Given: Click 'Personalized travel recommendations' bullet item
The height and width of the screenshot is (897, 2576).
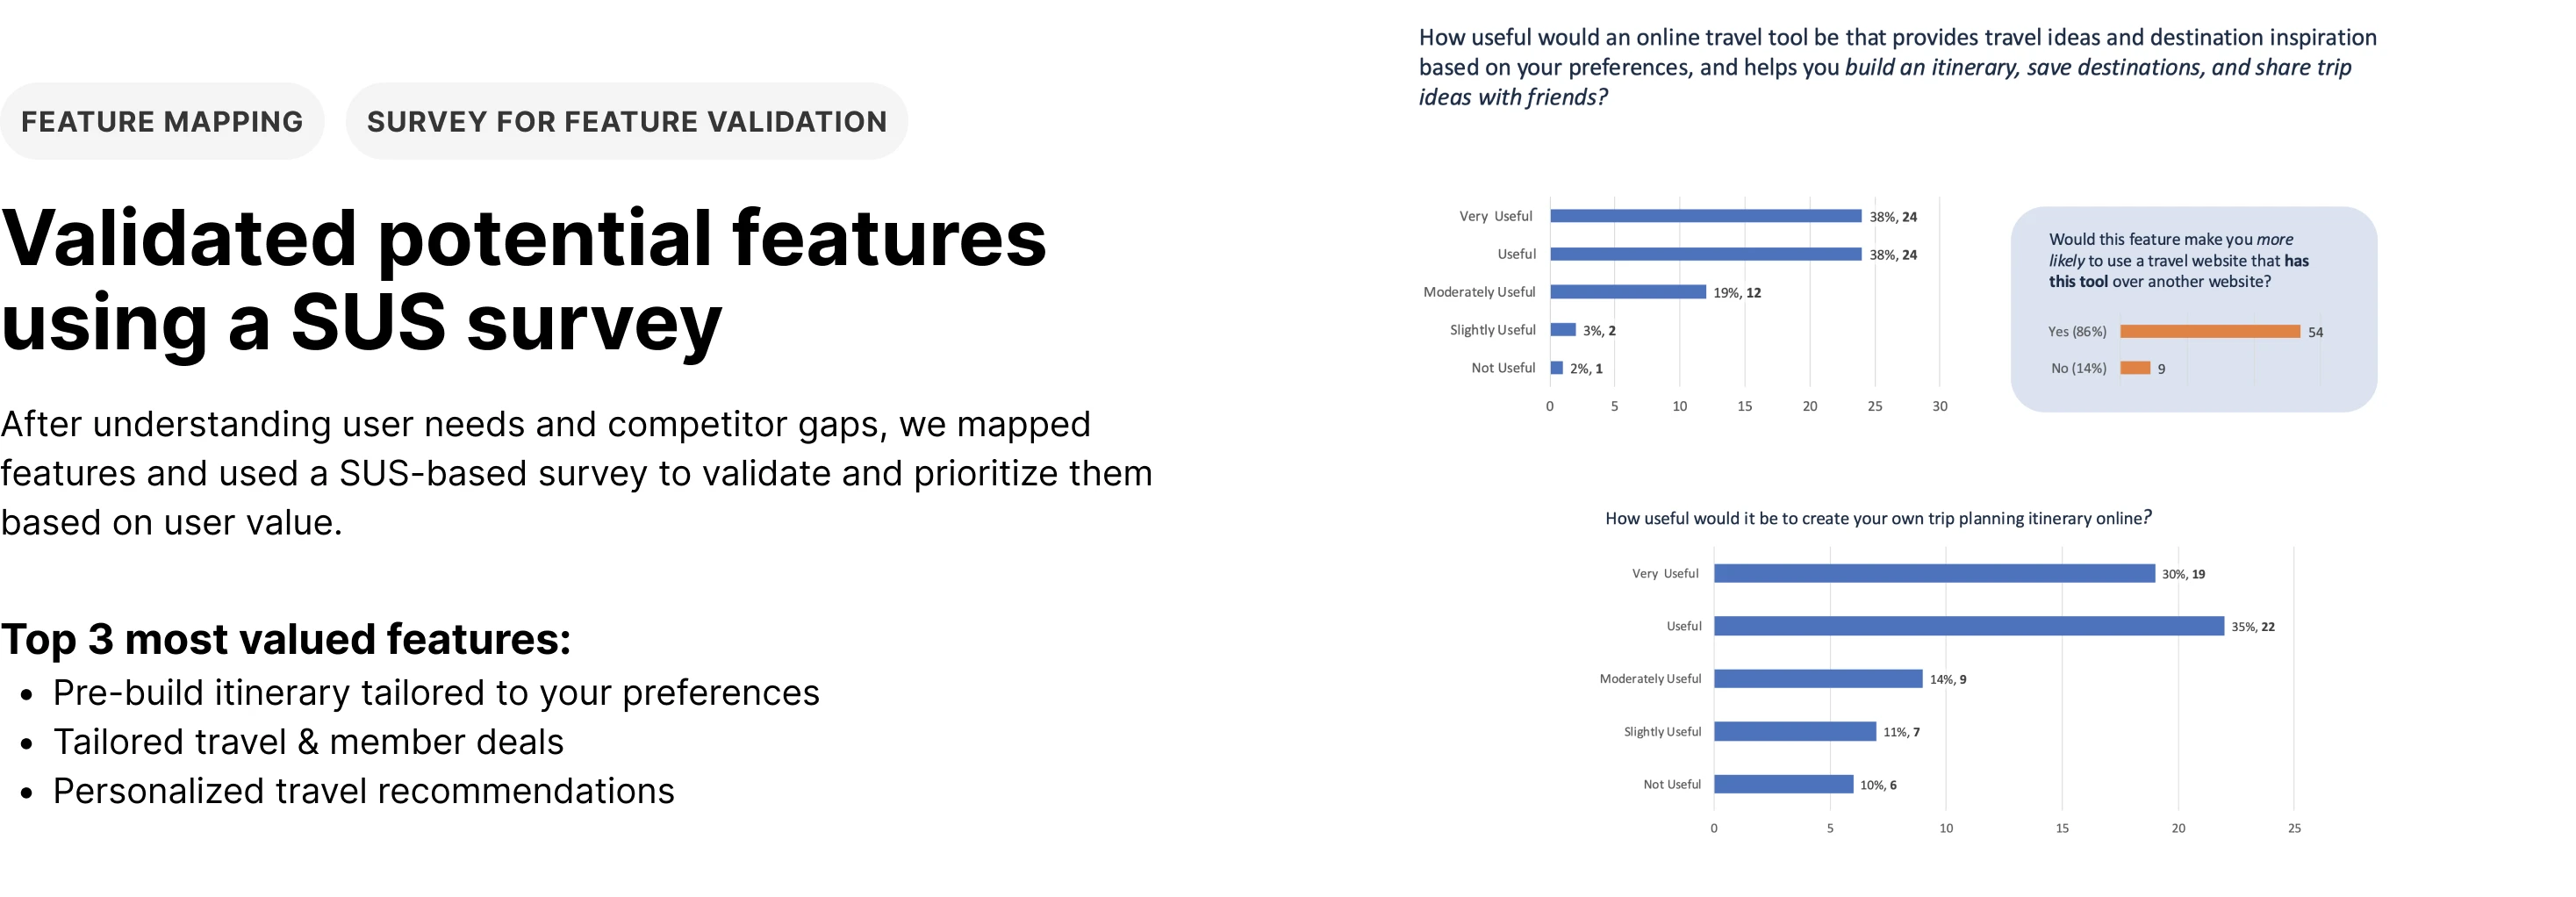Looking at the screenshot, I should pos(364,790).
